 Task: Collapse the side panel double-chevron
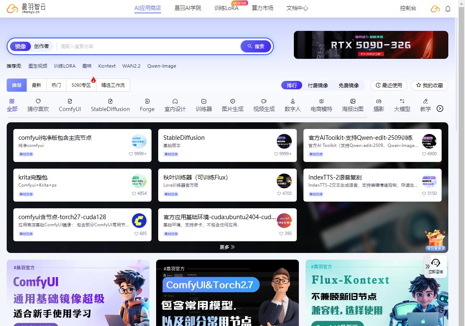pyautogui.click(x=427, y=266)
